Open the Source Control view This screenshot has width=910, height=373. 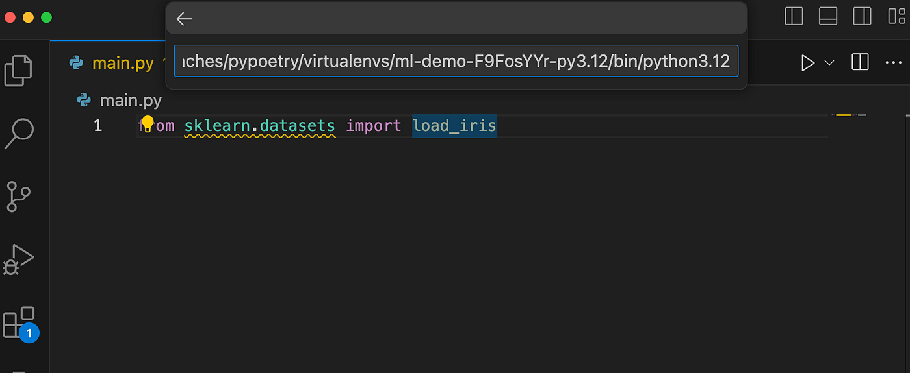click(x=19, y=197)
